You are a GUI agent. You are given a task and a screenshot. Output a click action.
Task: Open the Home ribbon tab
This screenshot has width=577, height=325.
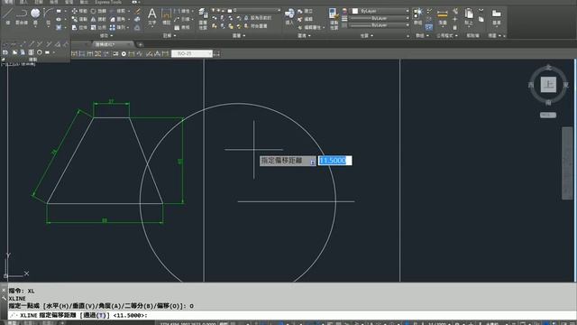point(8,2)
